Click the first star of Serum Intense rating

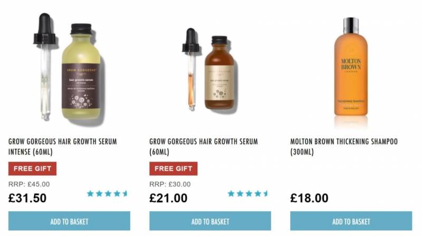pyautogui.click(x=90, y=193)
